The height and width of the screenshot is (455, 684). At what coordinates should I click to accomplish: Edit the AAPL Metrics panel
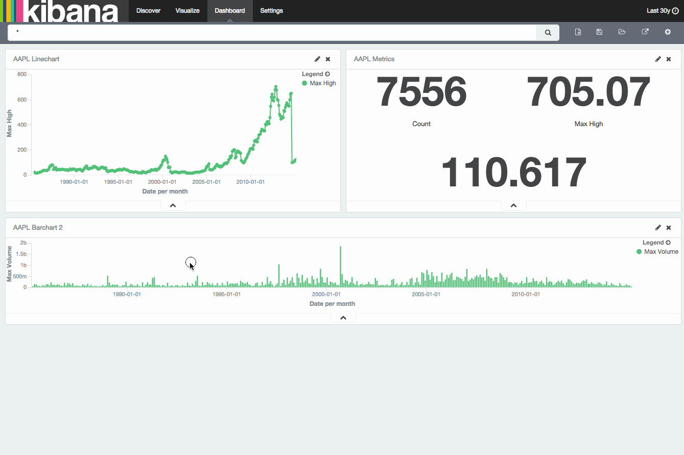[x=658, y=59]
